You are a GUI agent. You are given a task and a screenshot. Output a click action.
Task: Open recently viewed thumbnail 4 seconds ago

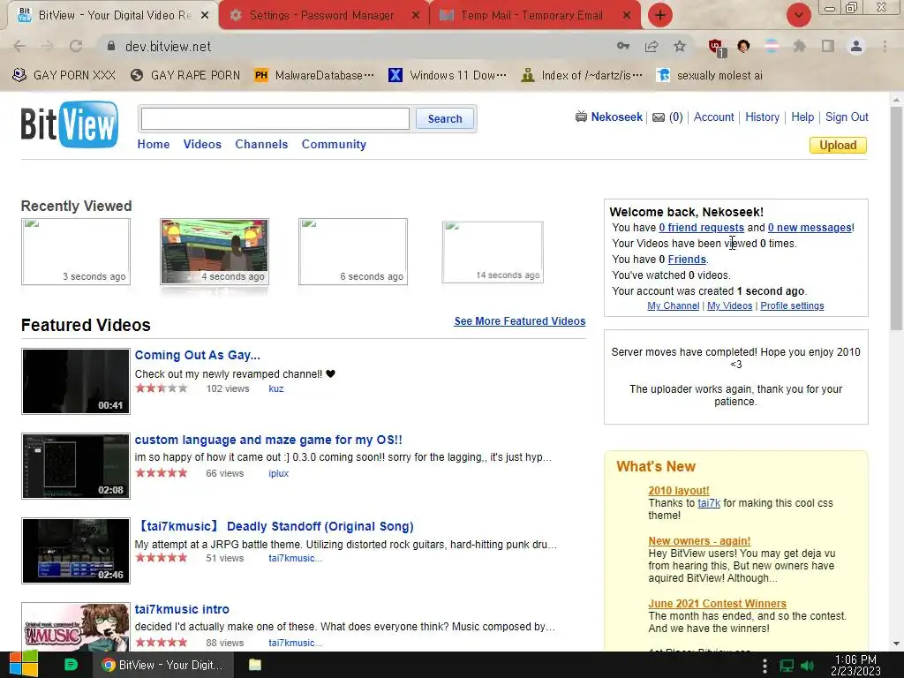pos(215,252)
